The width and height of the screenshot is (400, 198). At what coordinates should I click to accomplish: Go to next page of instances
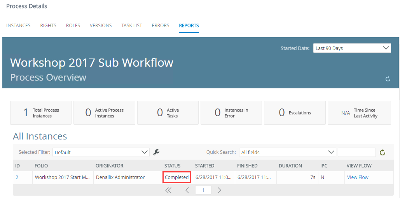219,190
